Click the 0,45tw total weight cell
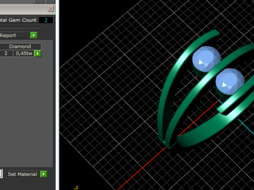This screenshot has height=190, width=254. [24, 53]
